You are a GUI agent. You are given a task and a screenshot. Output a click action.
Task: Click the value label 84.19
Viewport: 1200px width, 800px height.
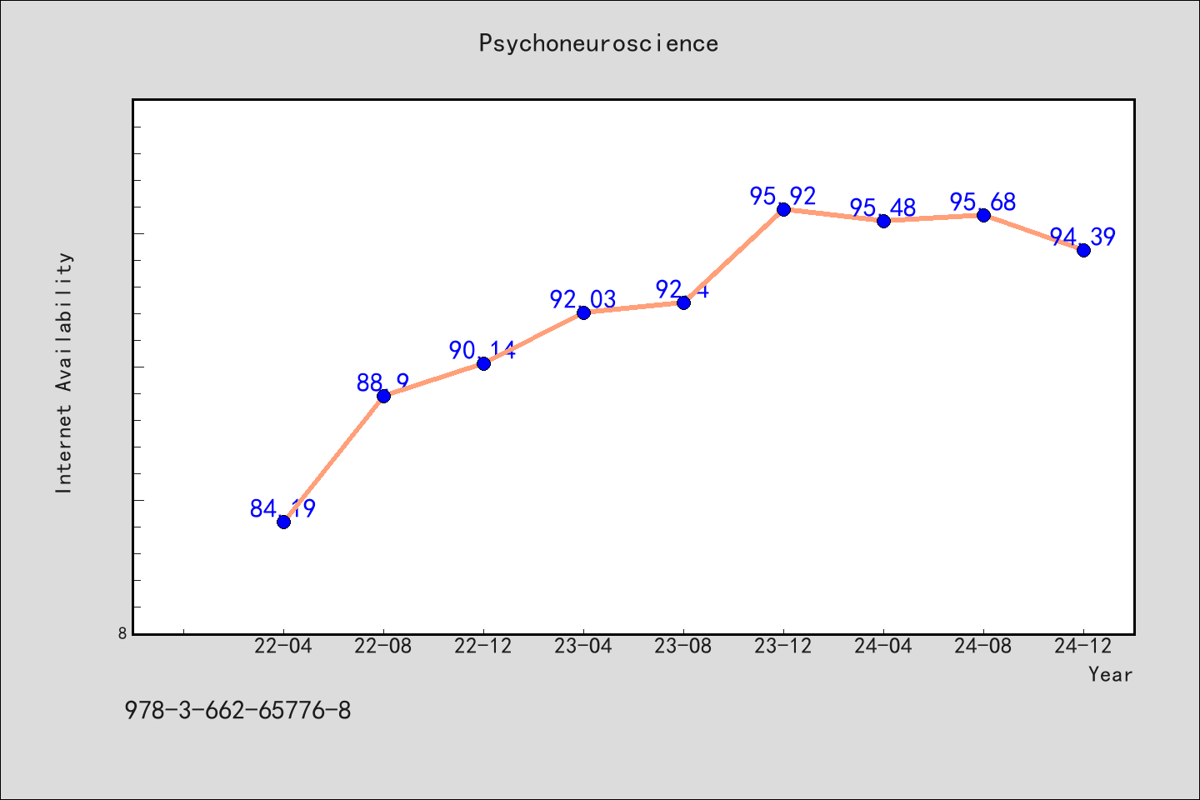point(283,509)
